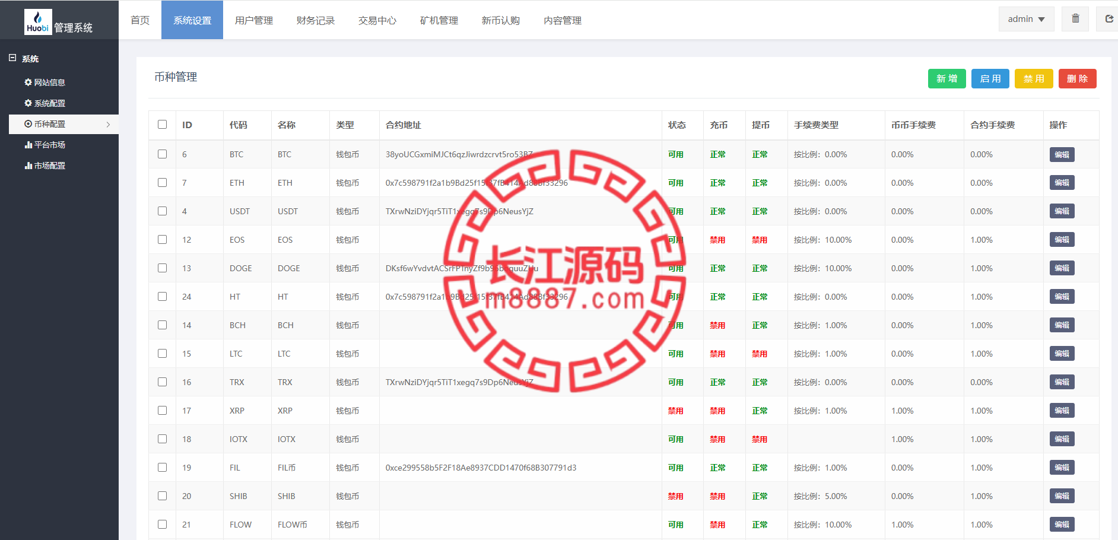Click the yellow 禁用 button
The image size is (1118, 540).
point(1034,79)
